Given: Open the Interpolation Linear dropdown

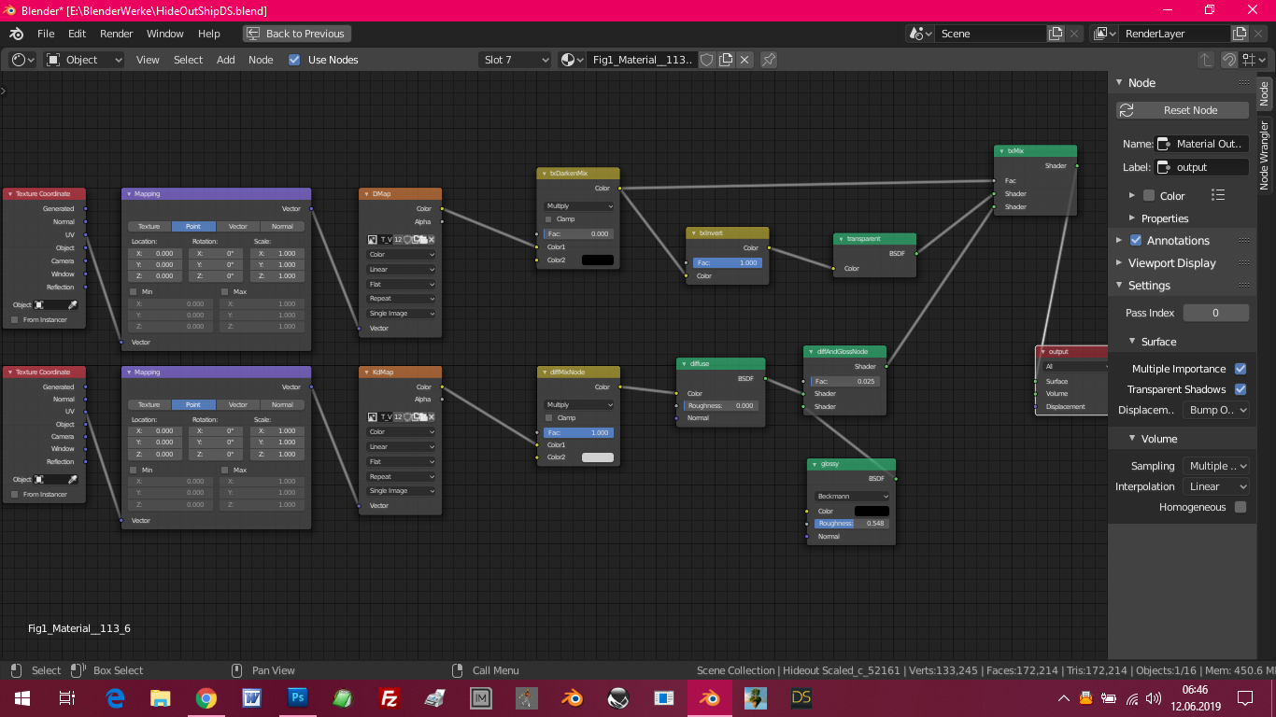Looking at the screenshot, I should coord(1215,486).
